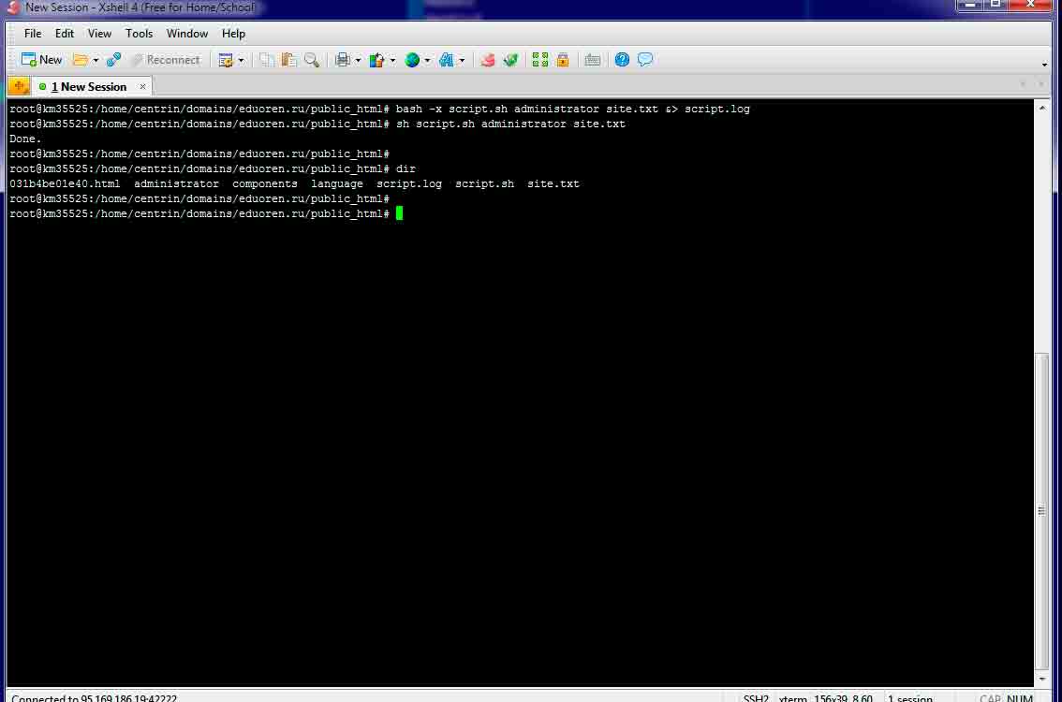The width and height of the screenshot is (1062, 702).
Task: Click the orange add-tab icon
Action: click(19, 86)
